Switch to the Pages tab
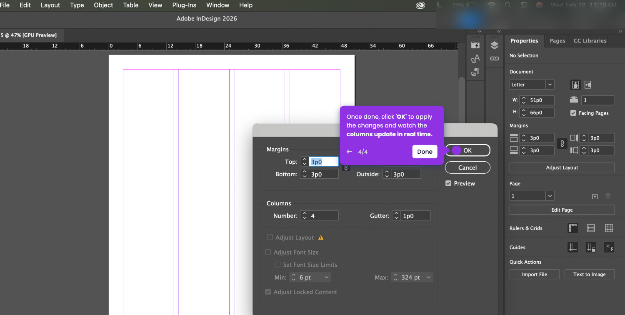Viewport: 625px width, 315px height. coord(557,41)
